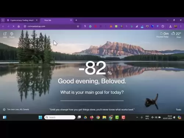This screenshot has height=138, width=184.
Task: Click the Windows taskbar Search box
Action: (60, 117)
